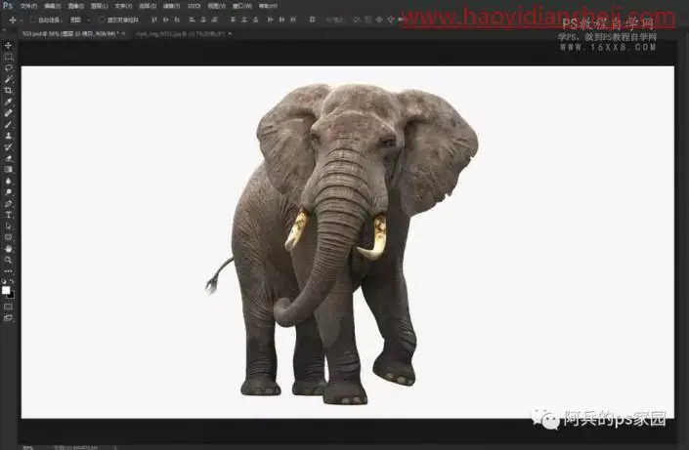Open the 图像 Image menu
This screenshot has height=450, width=689.
pos(76,6)
